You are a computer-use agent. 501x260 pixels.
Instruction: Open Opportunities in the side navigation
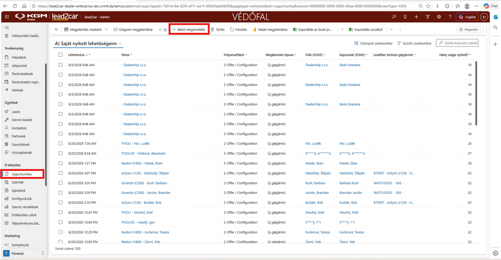click(23, 174)
